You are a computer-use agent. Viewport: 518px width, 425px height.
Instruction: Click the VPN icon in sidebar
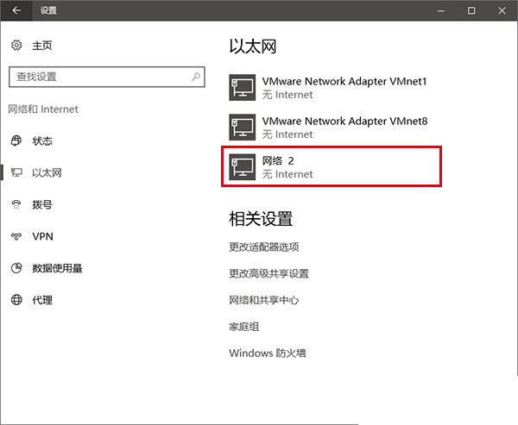[x=16, y=236]
